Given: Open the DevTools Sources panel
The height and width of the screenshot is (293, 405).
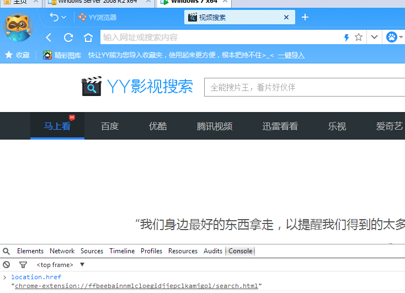Looking at the screenshot, I should tap(92, 251).
